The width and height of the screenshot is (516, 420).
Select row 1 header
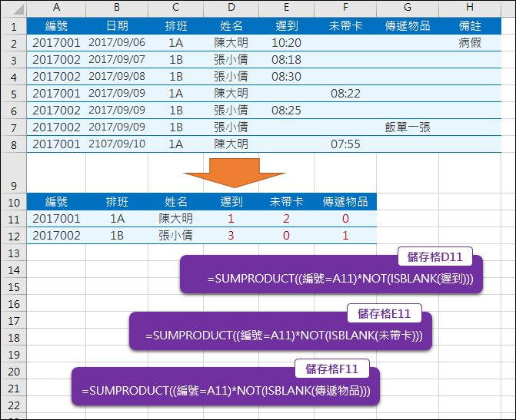14,26
